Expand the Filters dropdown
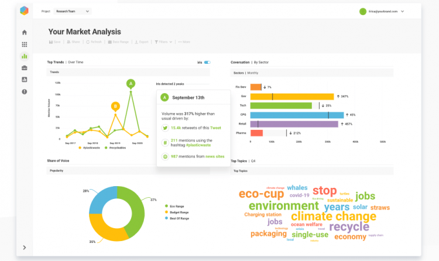 [163, 42]
